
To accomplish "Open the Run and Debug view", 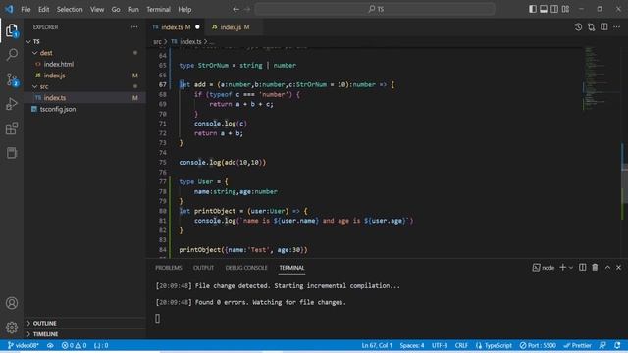I will (x=12, y=104).
